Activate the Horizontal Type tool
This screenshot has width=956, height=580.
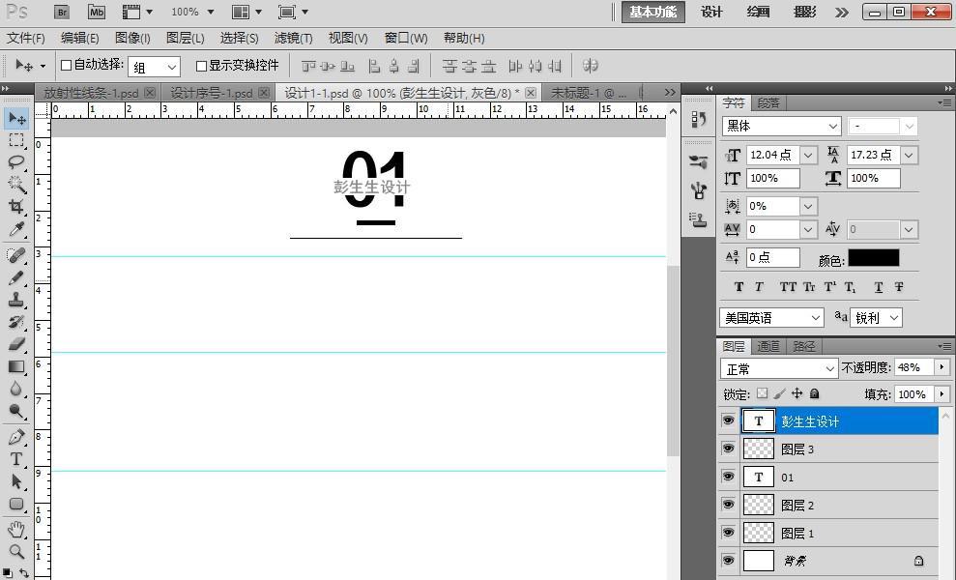16,459
